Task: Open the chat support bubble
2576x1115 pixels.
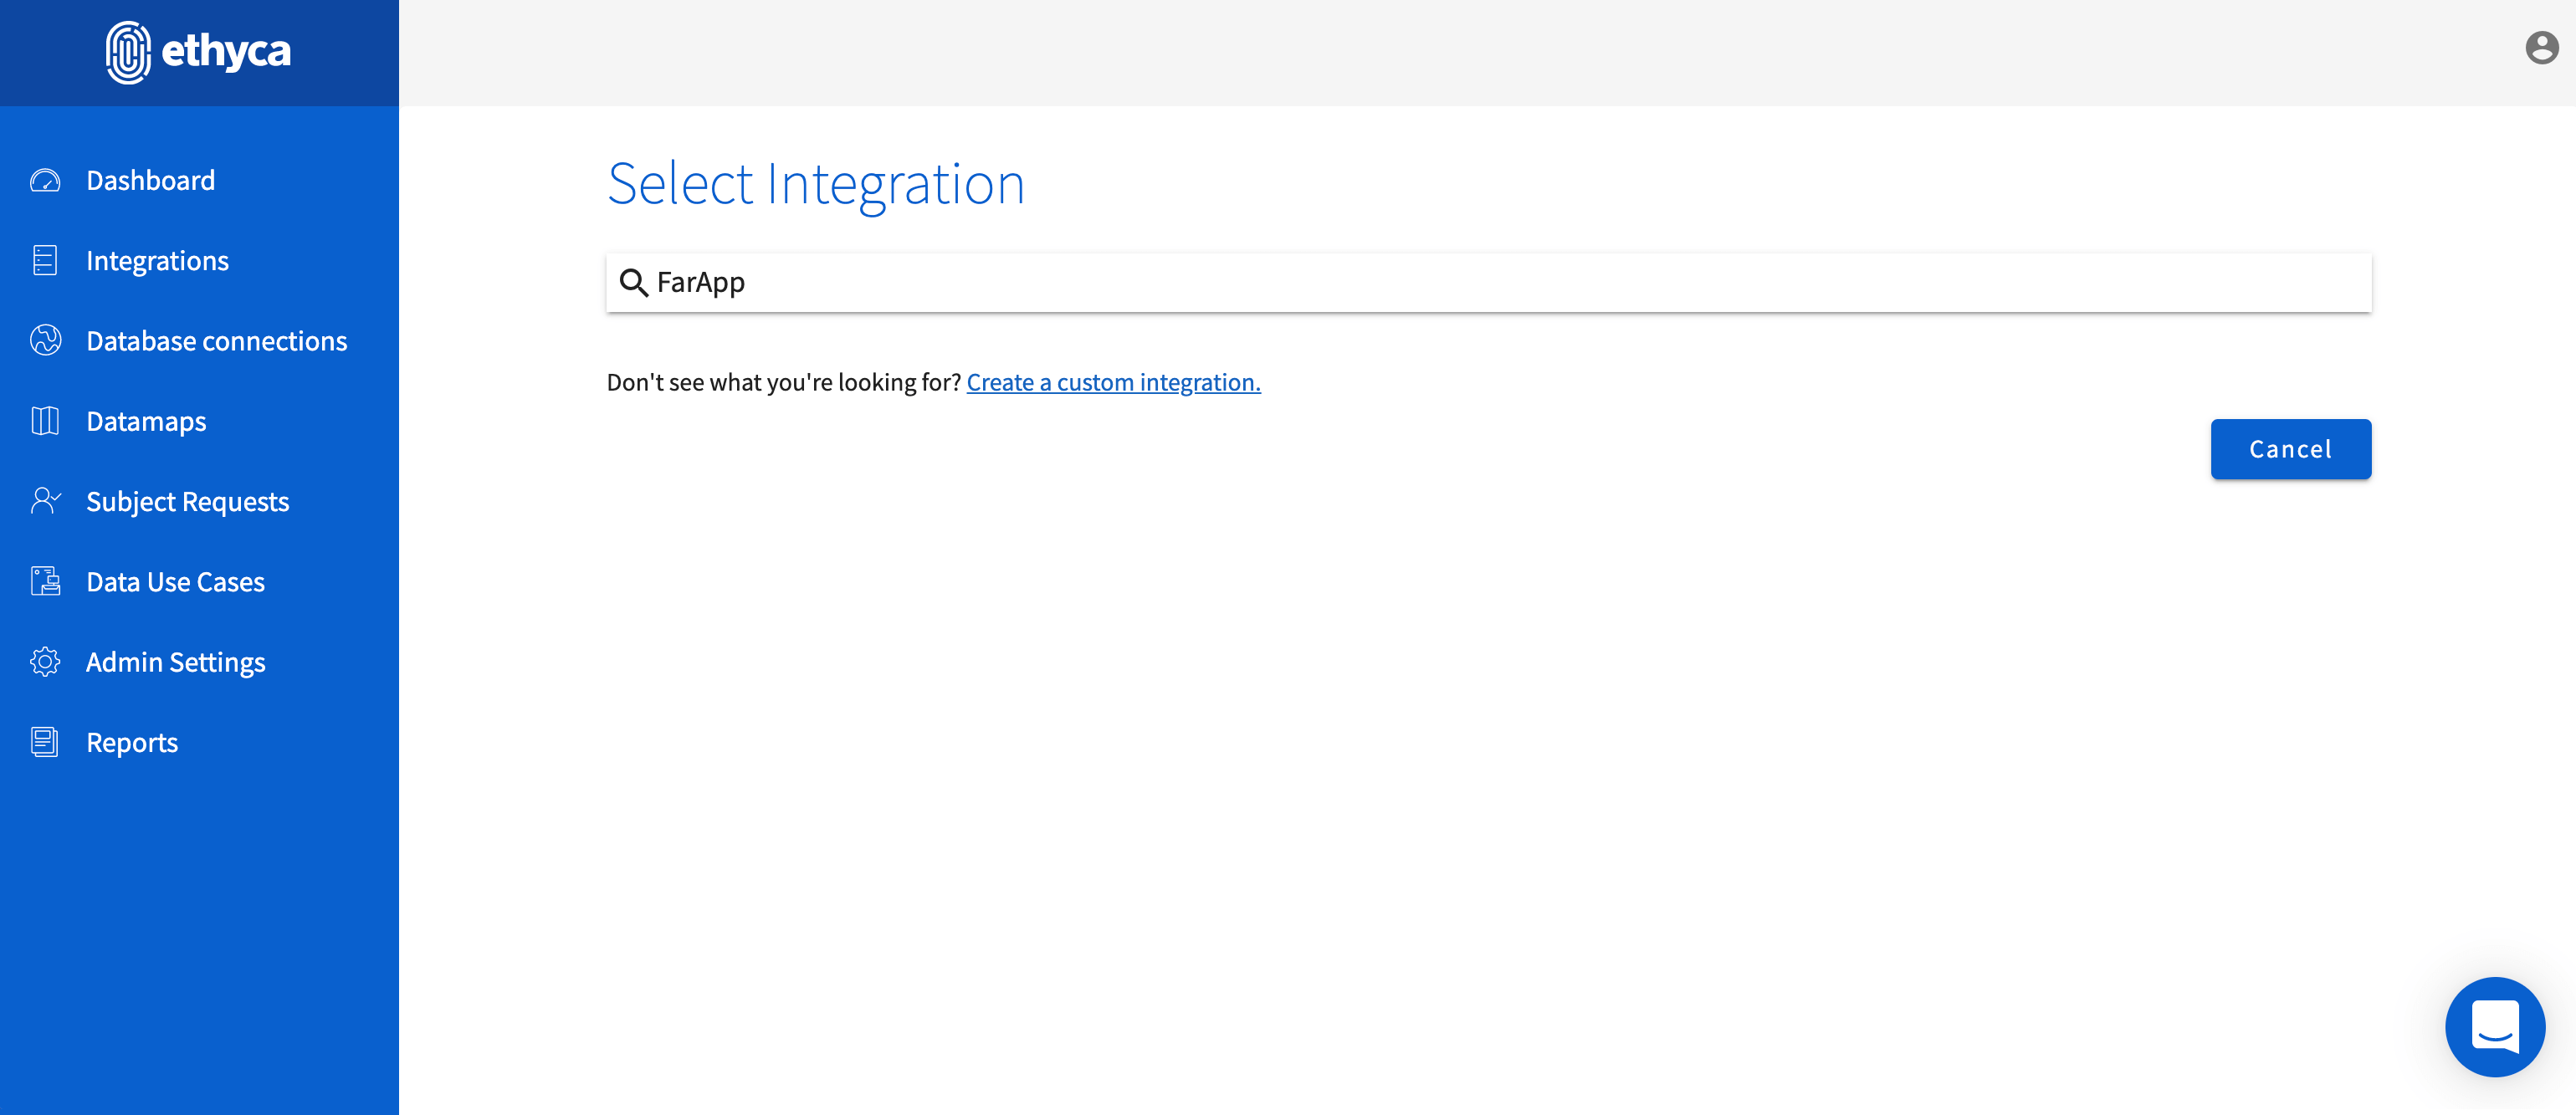Action: (2494, 1027)
